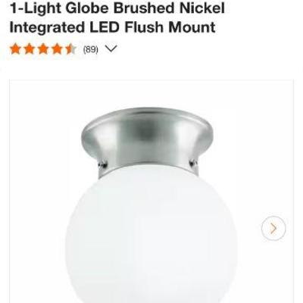Click the half-filled fifth rating star

coord(70,49)
